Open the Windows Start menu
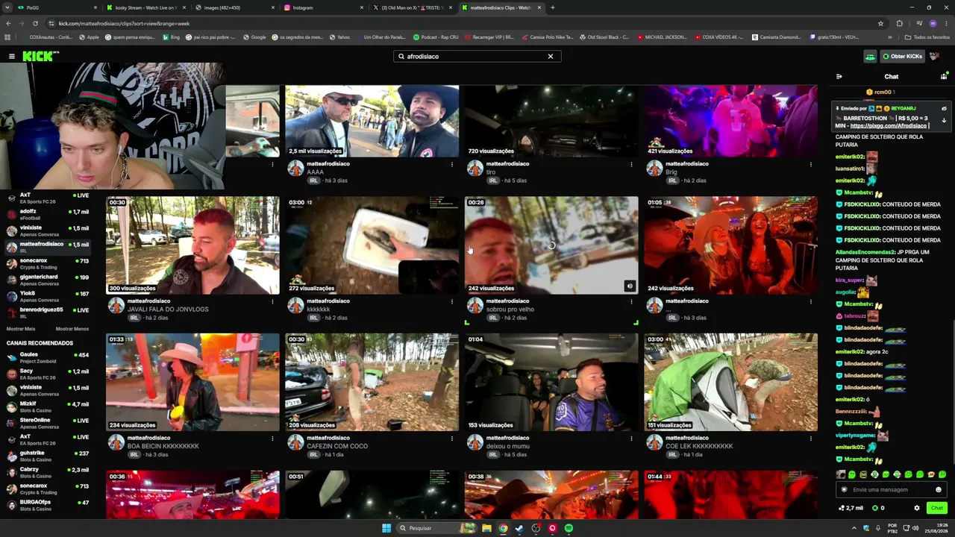This screenshot has height=537, width=955. click(386, 528)
